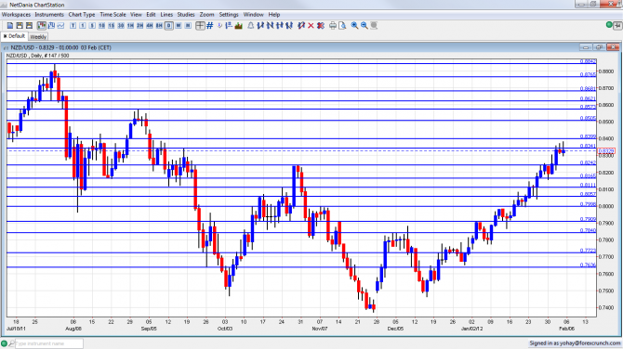Screen dimensions: 623x349
Task: Select the Weekly (W) time scale
Action: click(x=179, y=25)
